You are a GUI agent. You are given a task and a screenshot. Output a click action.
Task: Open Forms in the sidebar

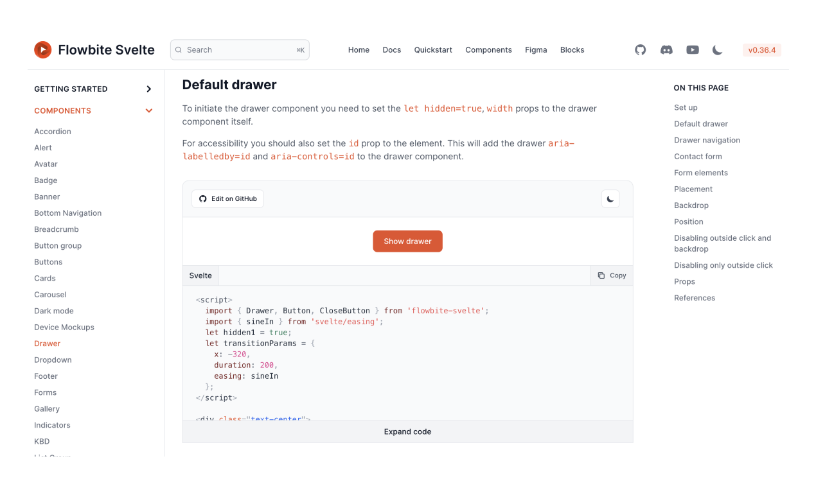45,392
